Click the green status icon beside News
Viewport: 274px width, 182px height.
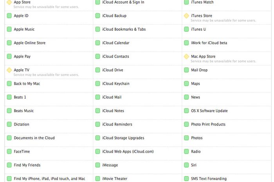tap(186, 97)
